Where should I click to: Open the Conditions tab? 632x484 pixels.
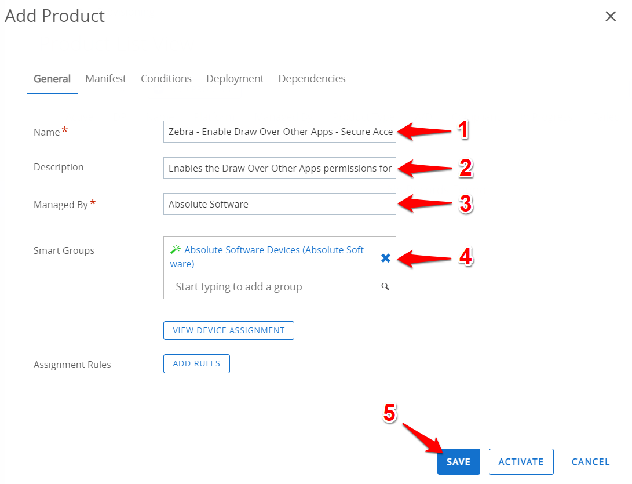[x=166, y=79]
